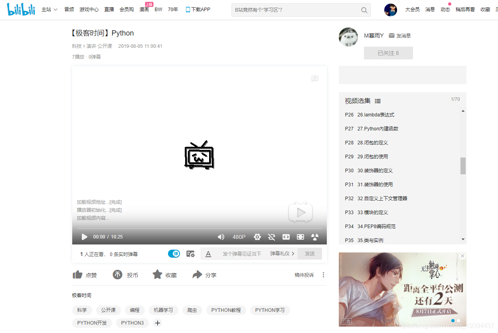Open 收藏 in header
This screenshot has height=333, width=498.
(485, 10)
